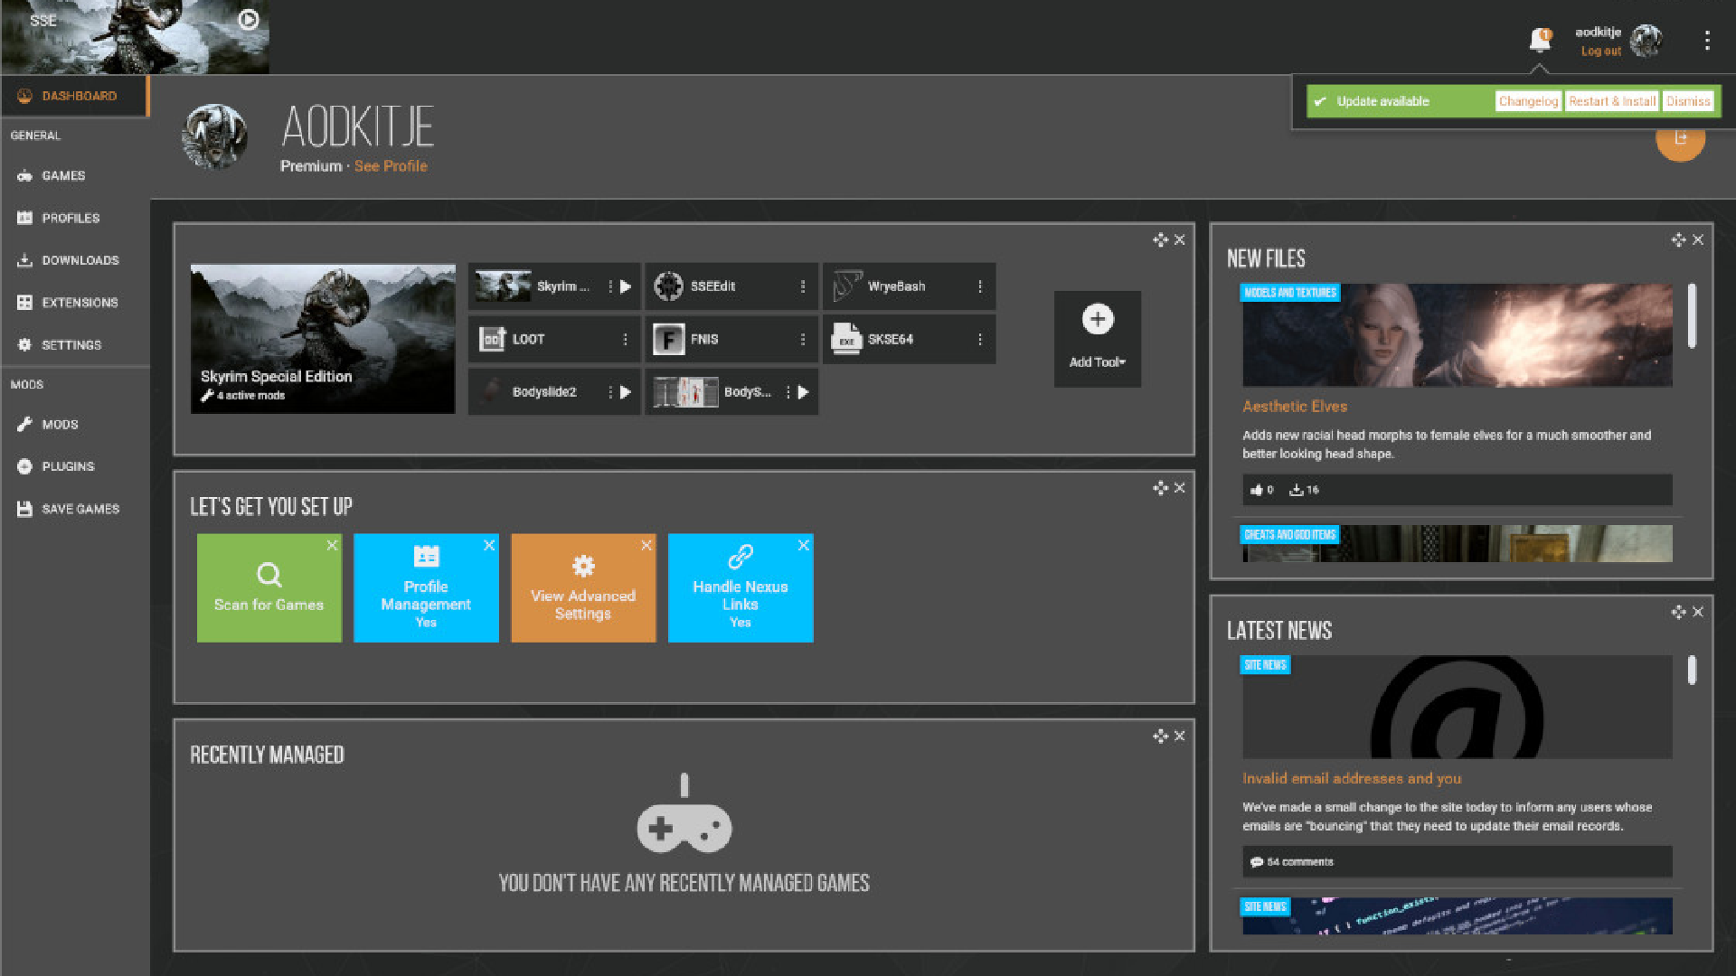Open the Aesthetic Elves mod link
This screenshot has height=976, width=1736.
[x=1294, y=407]
